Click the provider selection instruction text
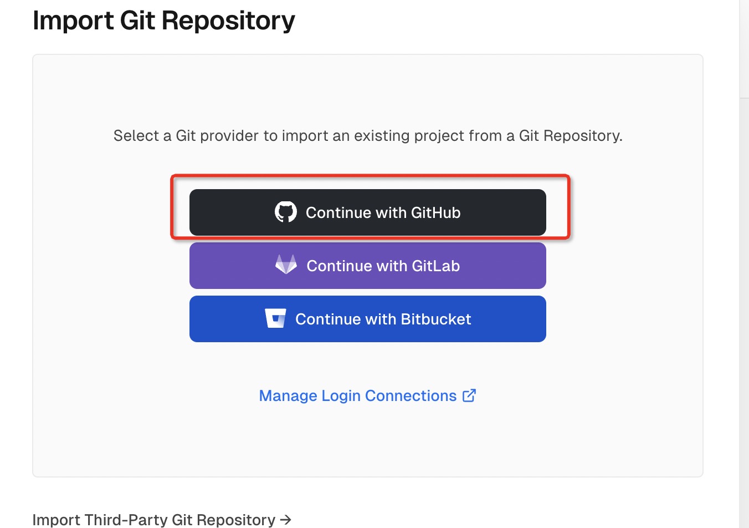Screen dimensions: 749x528 (367, 135)
